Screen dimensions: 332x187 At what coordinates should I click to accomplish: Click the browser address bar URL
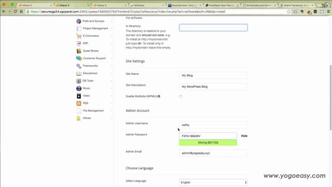point(128,11)
